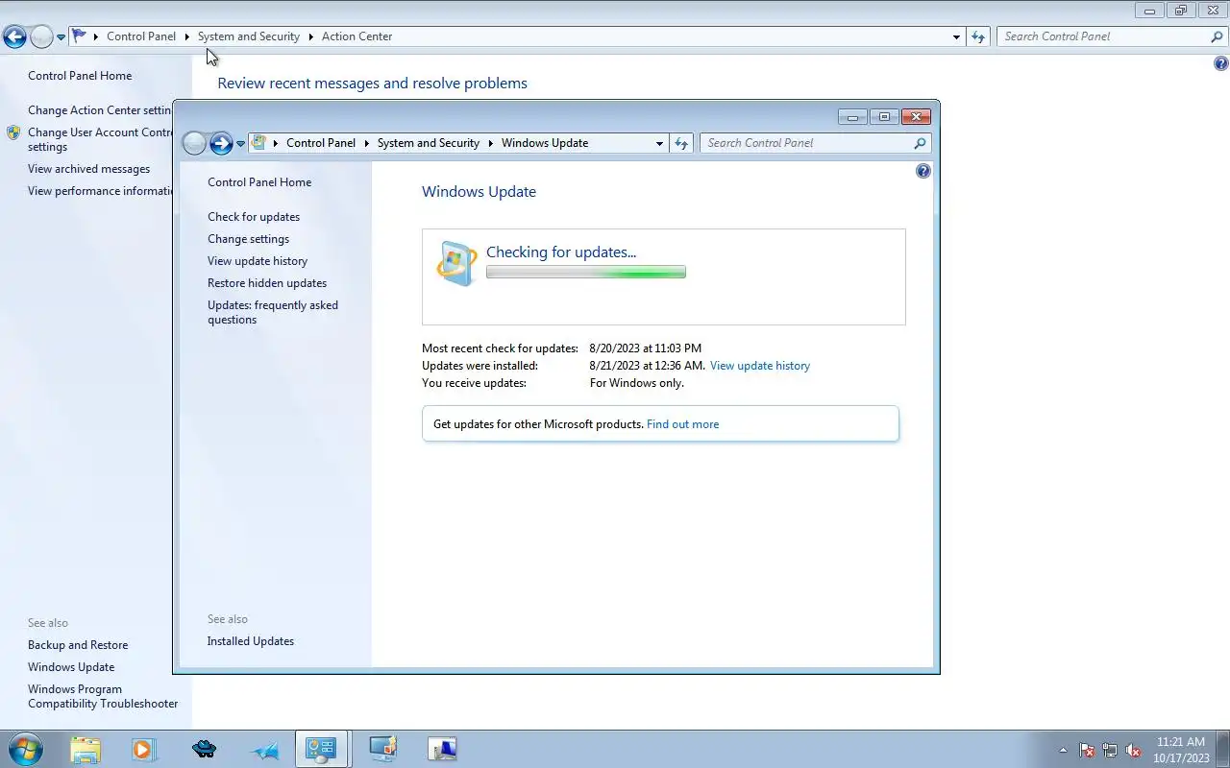Image resolution: width=1230 pixels, height=768 pixels.
Task: Open help in Action Center window
Action: [x=1221, y=64]
